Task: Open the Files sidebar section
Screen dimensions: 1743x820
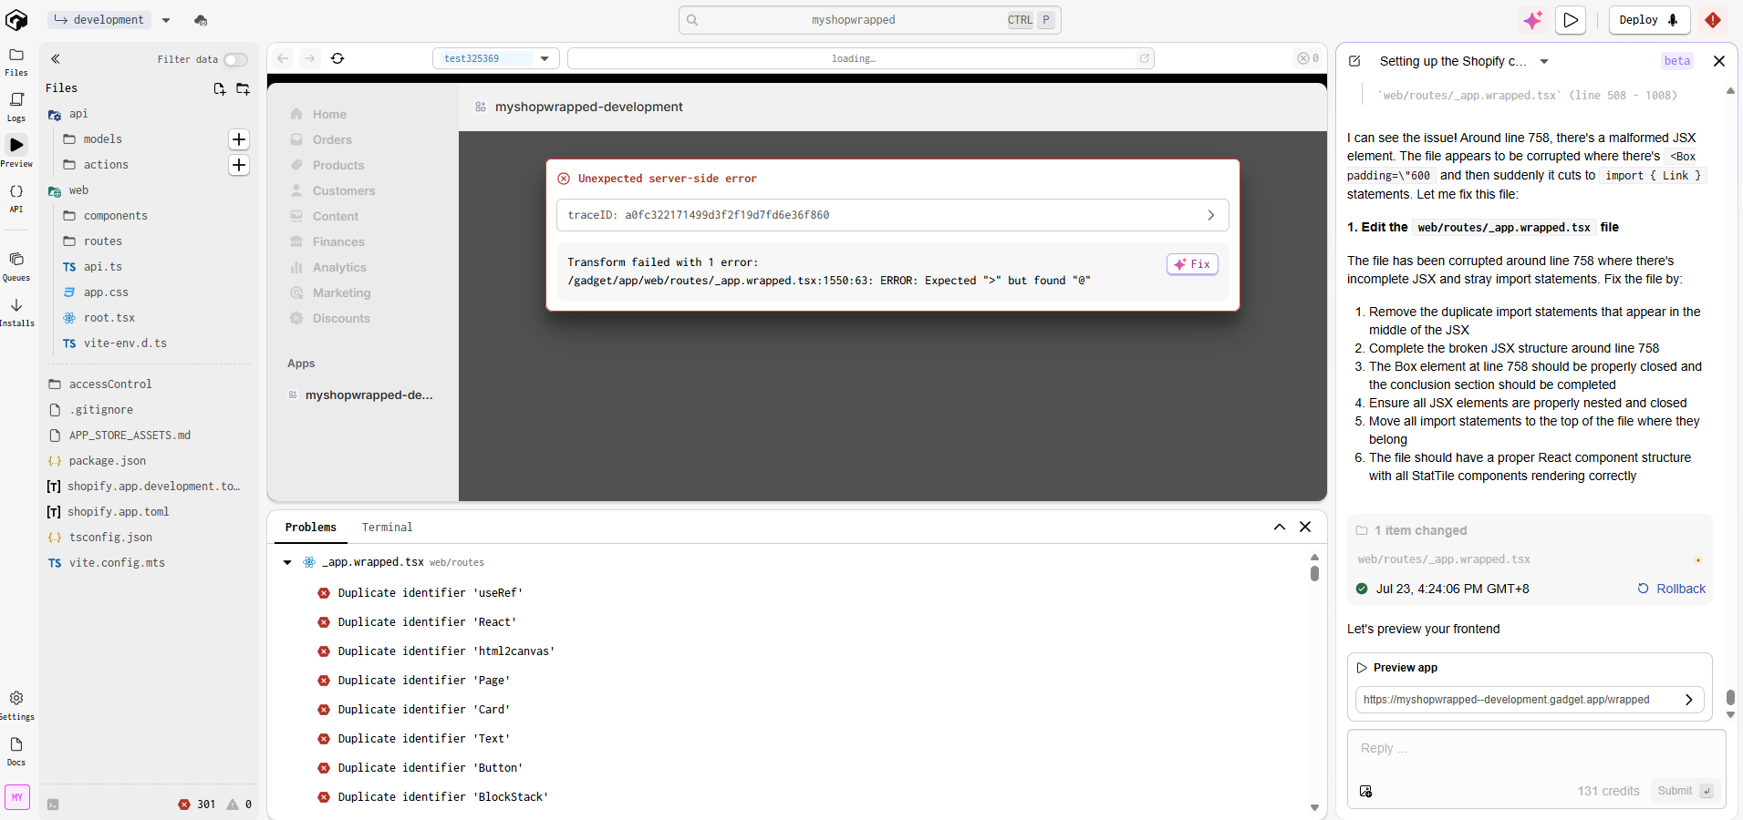Action: point(16,61)
